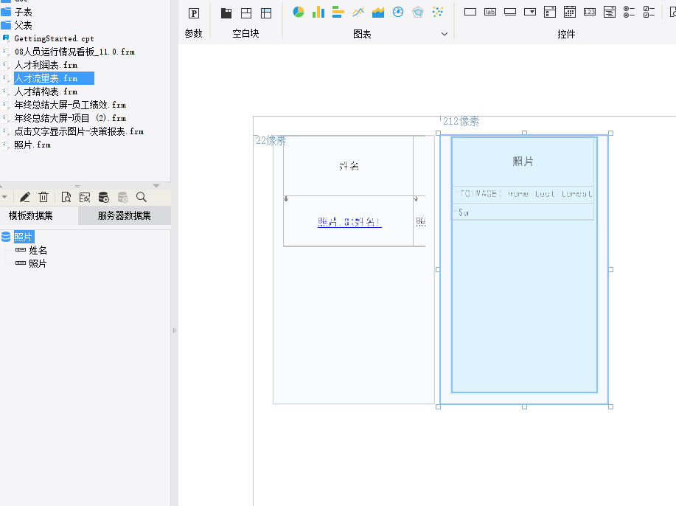
Task: Insert a label widget
Action: (x=490, y=12)
